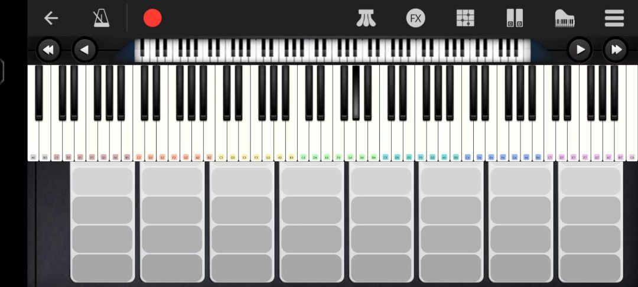The width and height of the screenshot is (638, 287).
Task: Go back using the left arrow
Action: click(x=51, y=18)
